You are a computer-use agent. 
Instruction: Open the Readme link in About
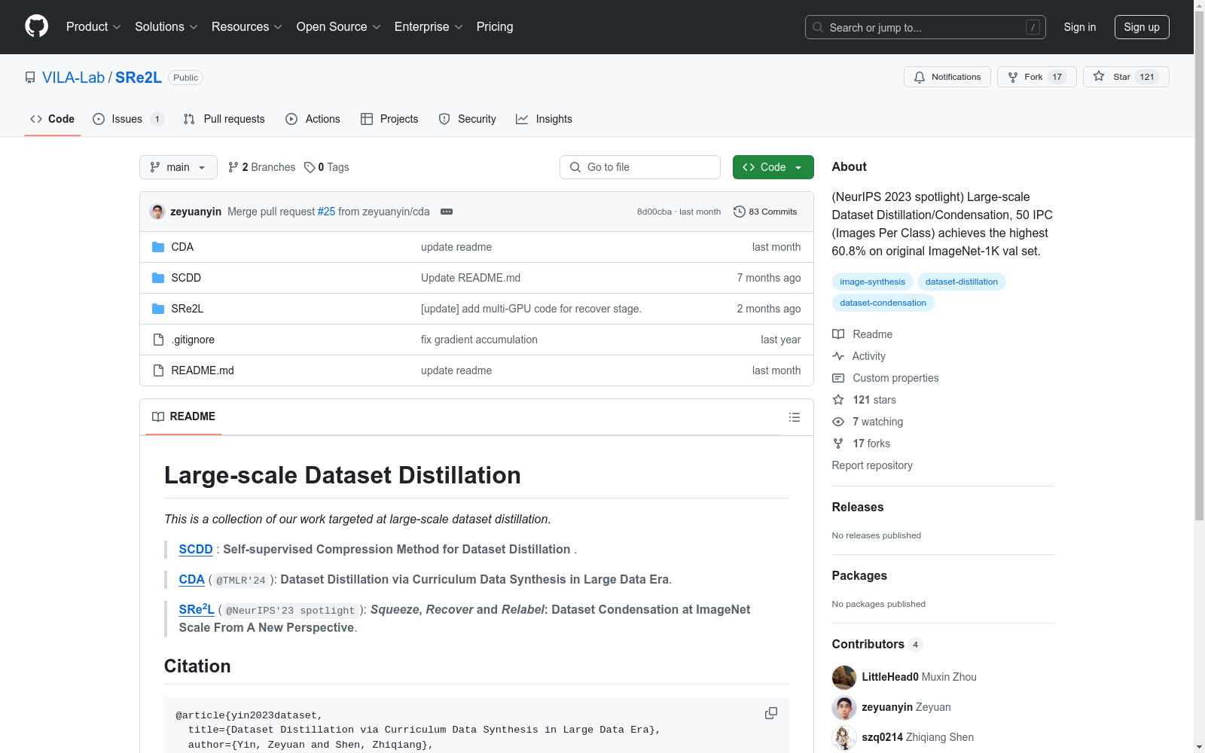tap(862, 334)
